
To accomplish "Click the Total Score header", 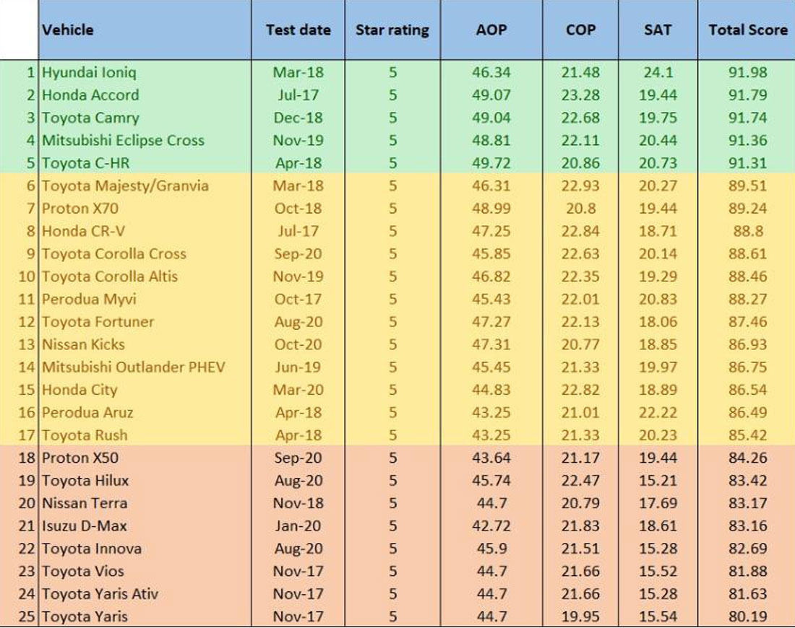I will (x=748, y=30).
